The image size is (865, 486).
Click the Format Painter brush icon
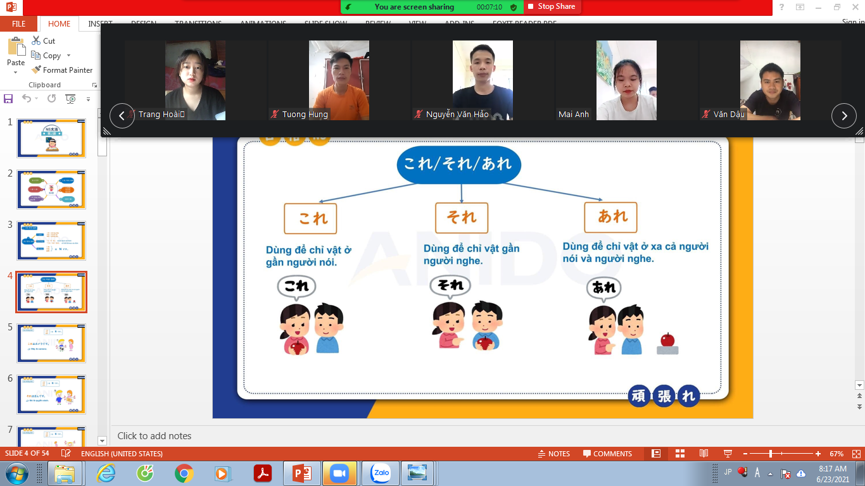pyautogui.click(x=36, y=70)
